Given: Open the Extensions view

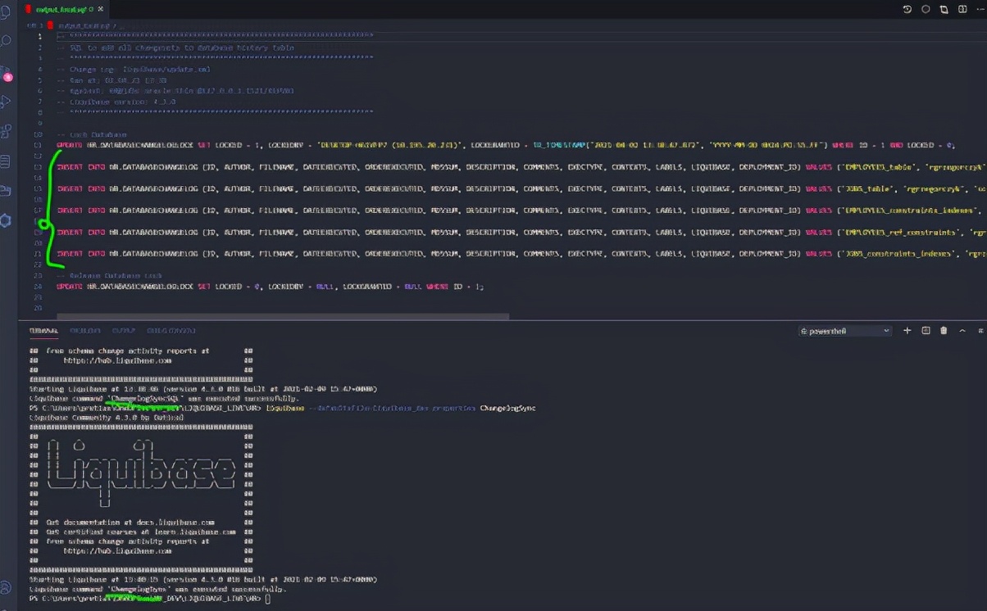Looking at the screenshot, I should 6,131.
